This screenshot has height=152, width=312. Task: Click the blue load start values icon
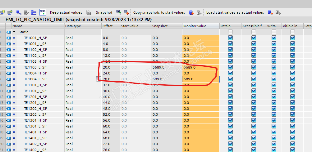(x=270, y=12)
